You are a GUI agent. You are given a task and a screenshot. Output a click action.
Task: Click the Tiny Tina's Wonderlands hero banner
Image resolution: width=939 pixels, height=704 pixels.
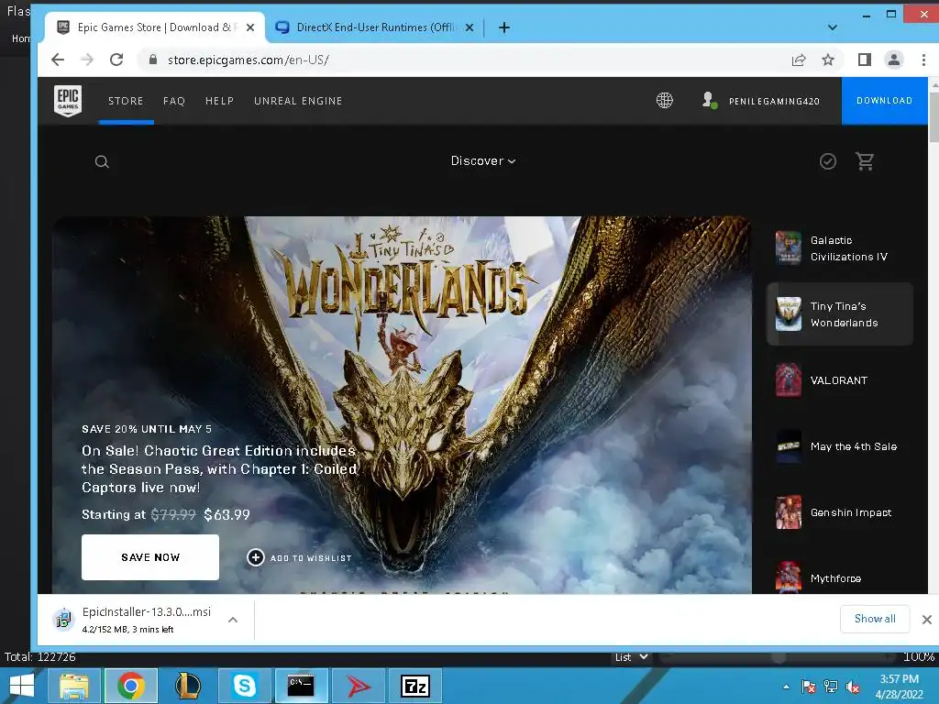pyautogui.click(x=402, y=404)
